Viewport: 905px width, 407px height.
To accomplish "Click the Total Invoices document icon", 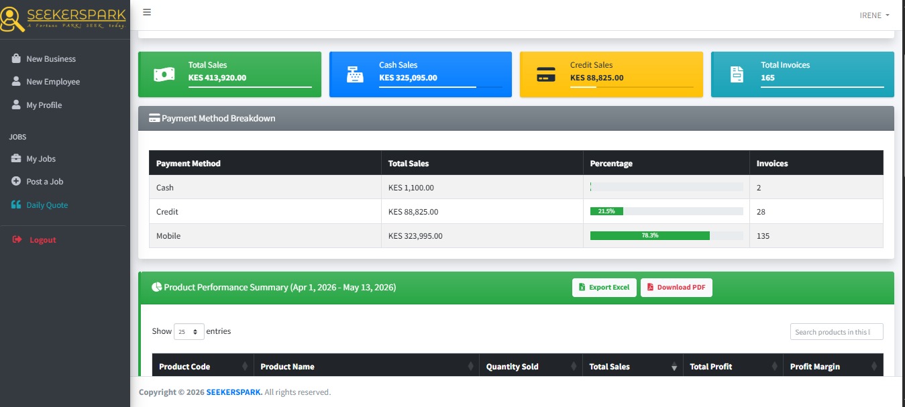I will pyautogui.click(x=737, y=75).
